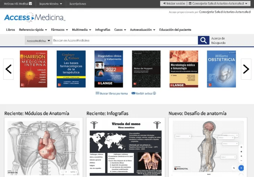Viewport: 254px width, 177px height.
Task: Open the Williams Obstetricia book cover
Action: [221, 69]
